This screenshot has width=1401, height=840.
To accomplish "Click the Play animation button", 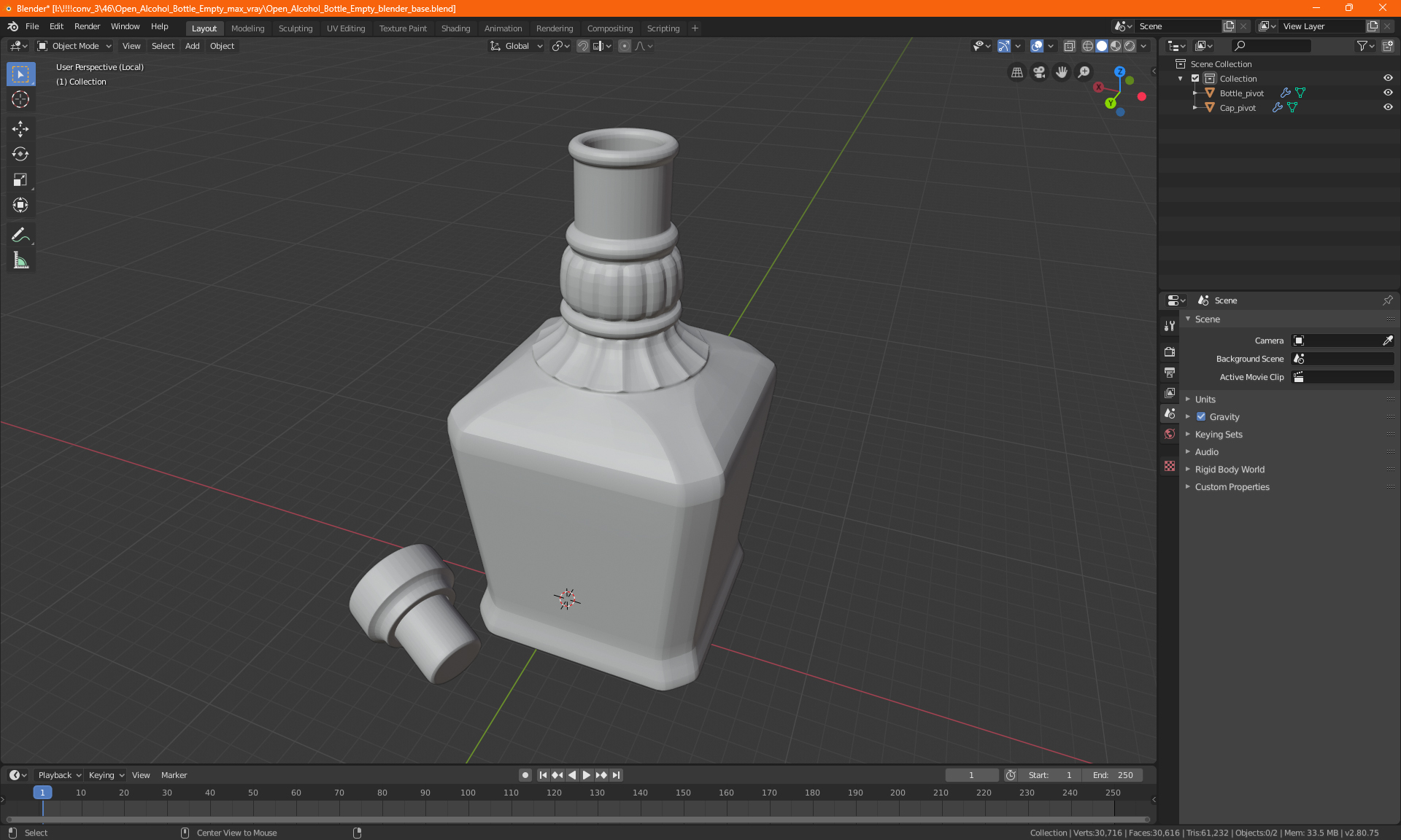I will (586, 775).
